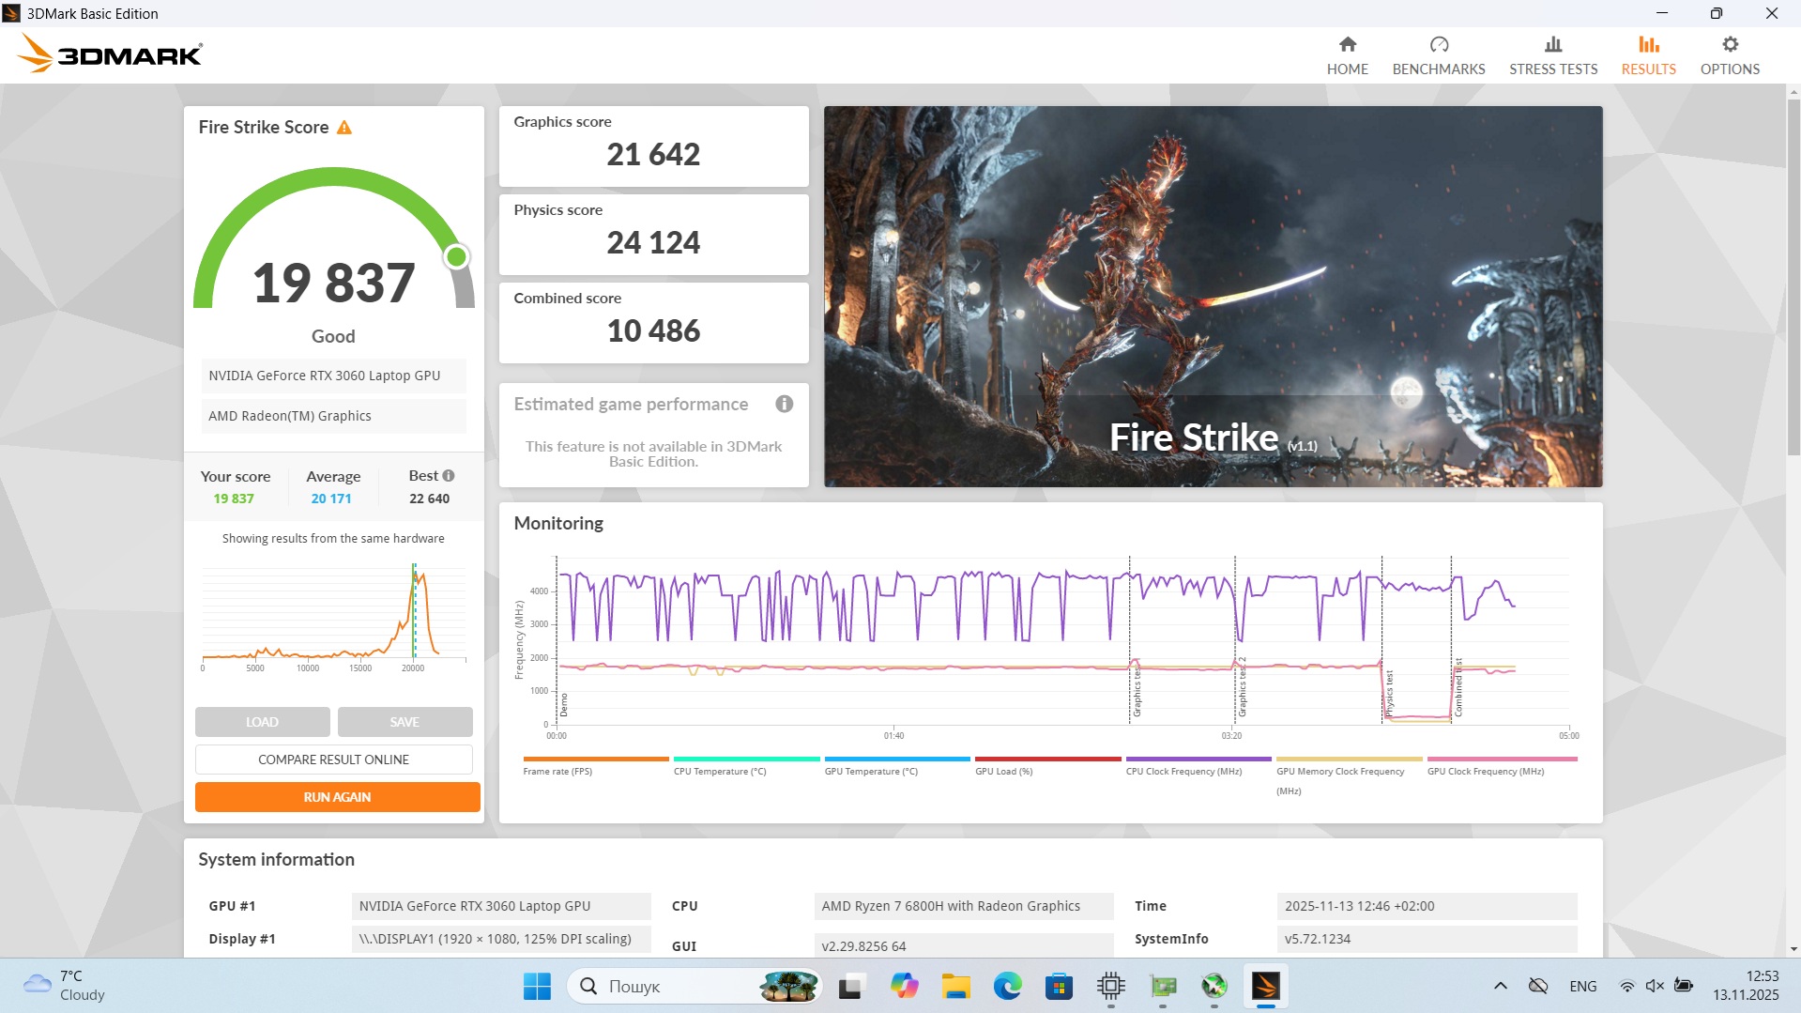This screenshot has height=1013, width=1801.
Task: Switch to the Benchmarks tab
Action: click(x=1438, y=54)
